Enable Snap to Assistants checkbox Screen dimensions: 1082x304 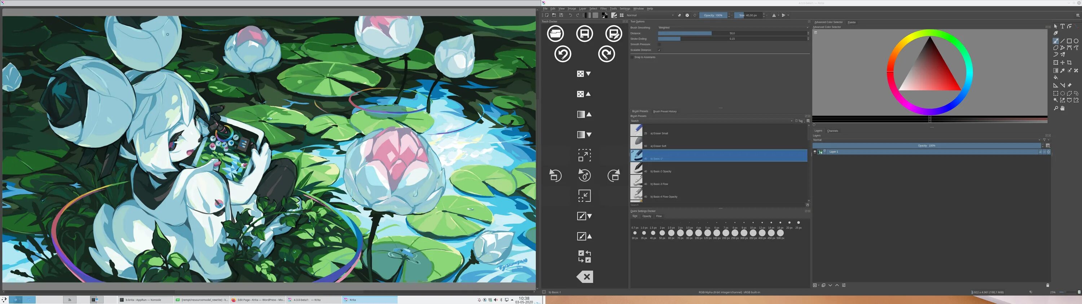(632, 57)
